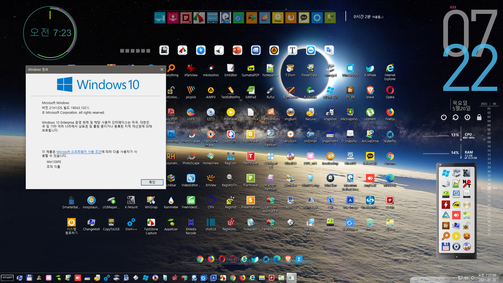Open Macrium Reflect Free icon
This screenshot has width=503, height=283.
350,182
